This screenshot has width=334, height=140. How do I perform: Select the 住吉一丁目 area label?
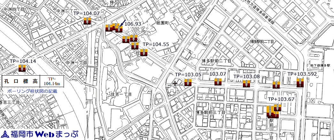pyautogui.click(x=121, y=94)
